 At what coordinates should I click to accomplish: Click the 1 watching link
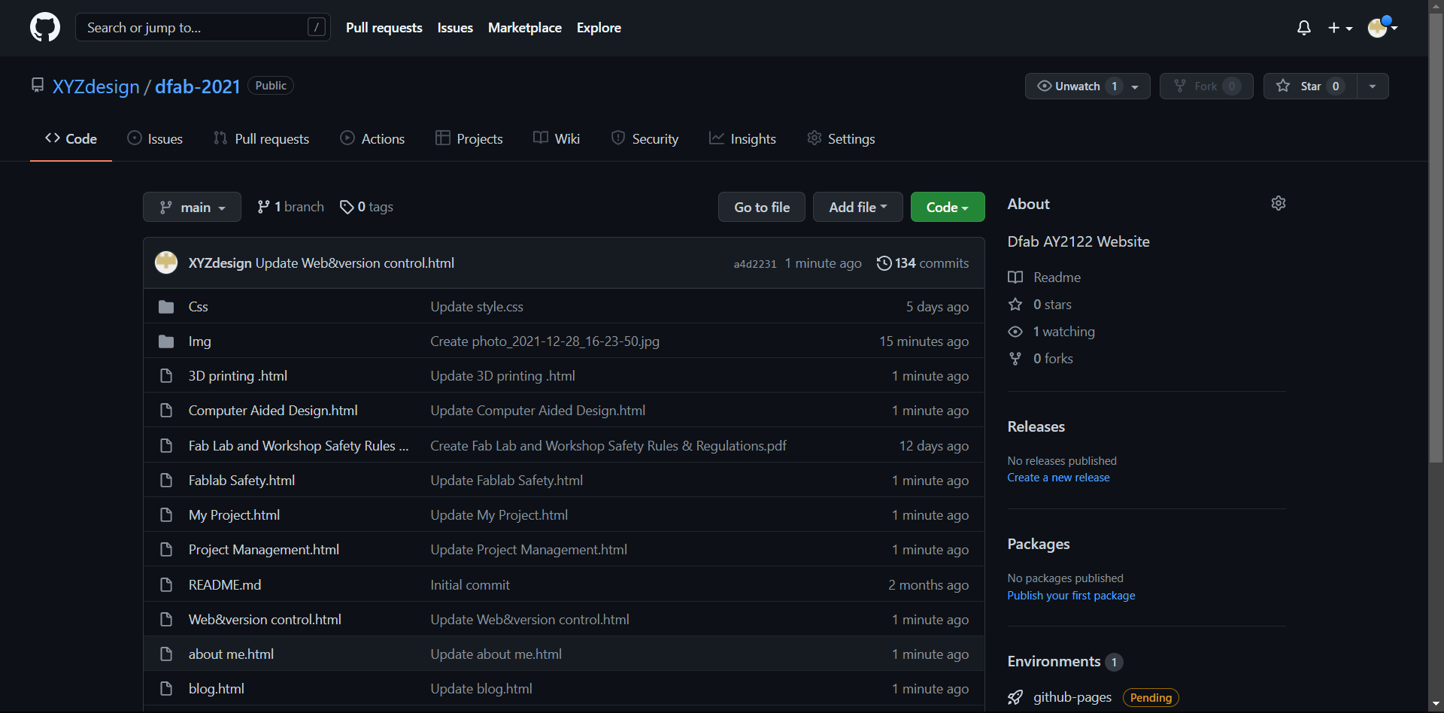[x=1051, y=332]
